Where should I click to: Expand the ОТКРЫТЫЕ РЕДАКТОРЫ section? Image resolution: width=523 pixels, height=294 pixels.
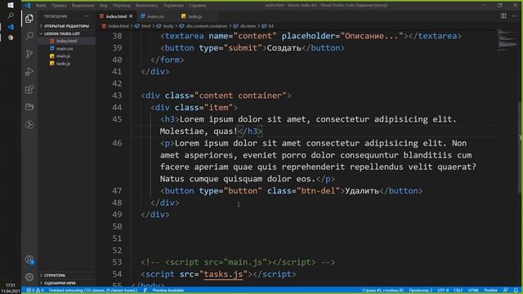(x=66, y=26)
